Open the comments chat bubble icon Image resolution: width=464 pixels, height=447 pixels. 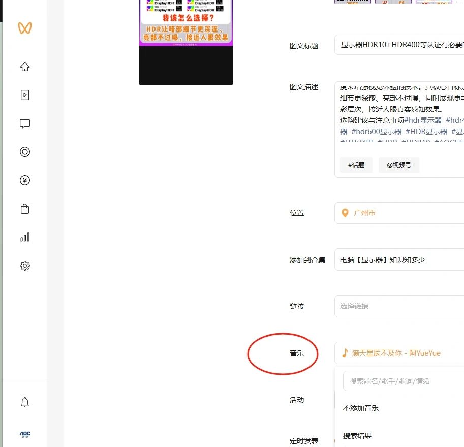tap(25, 123)
